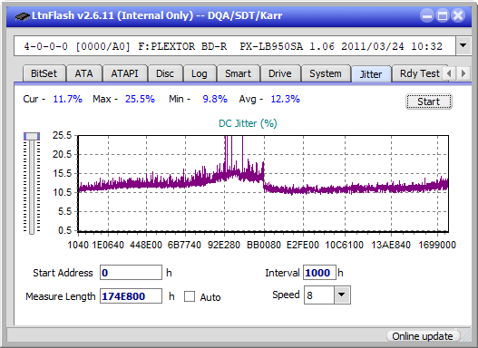Select the Measure Length field
Viewport: 478px width, 348px height.
point(132,296)
